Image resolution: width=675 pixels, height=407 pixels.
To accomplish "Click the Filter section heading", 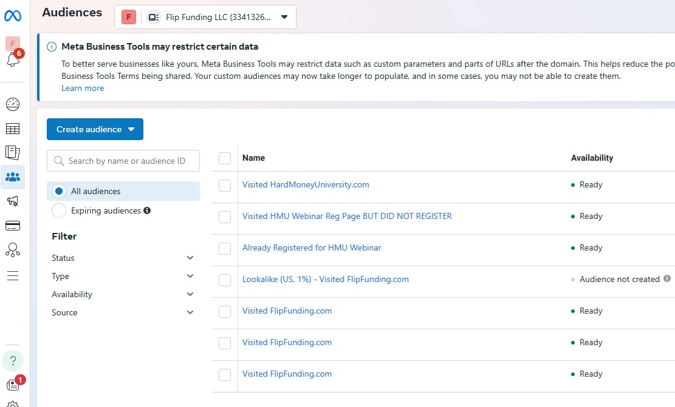I will point(64,237).
